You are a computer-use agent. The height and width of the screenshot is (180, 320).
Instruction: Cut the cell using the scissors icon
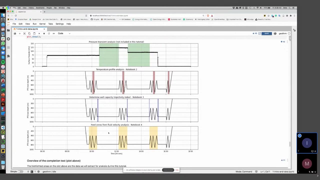24,33
